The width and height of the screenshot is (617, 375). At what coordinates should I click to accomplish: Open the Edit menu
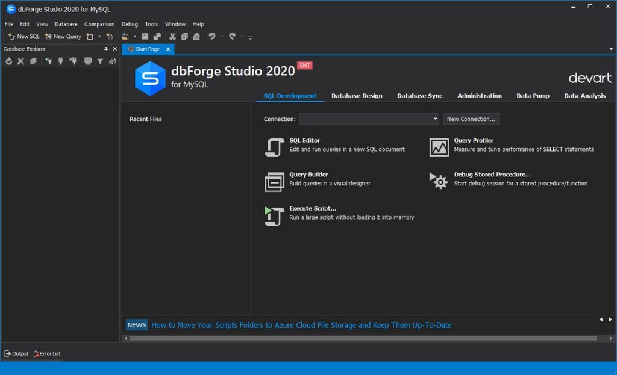coord(24,24)
